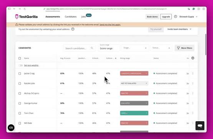Open candidate Tom Chen
This screenshot has width=213, height=139.
click(x=29, y=113)
